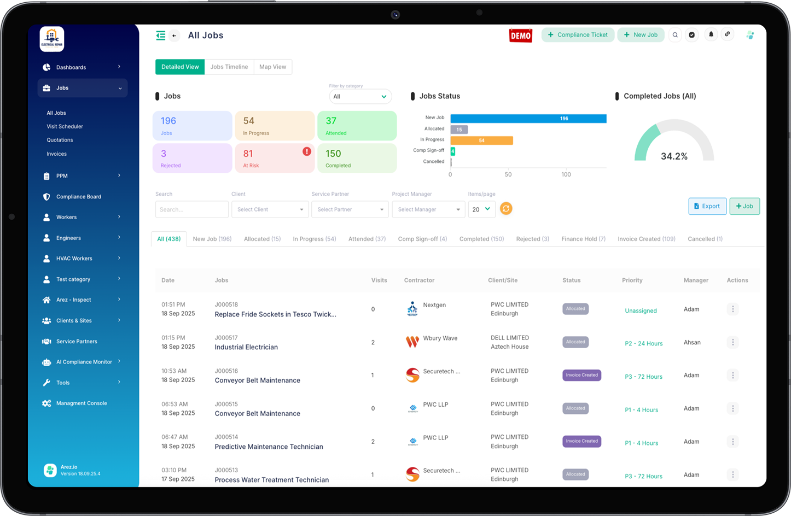Open notifications via the bell icon

[711, 34]
